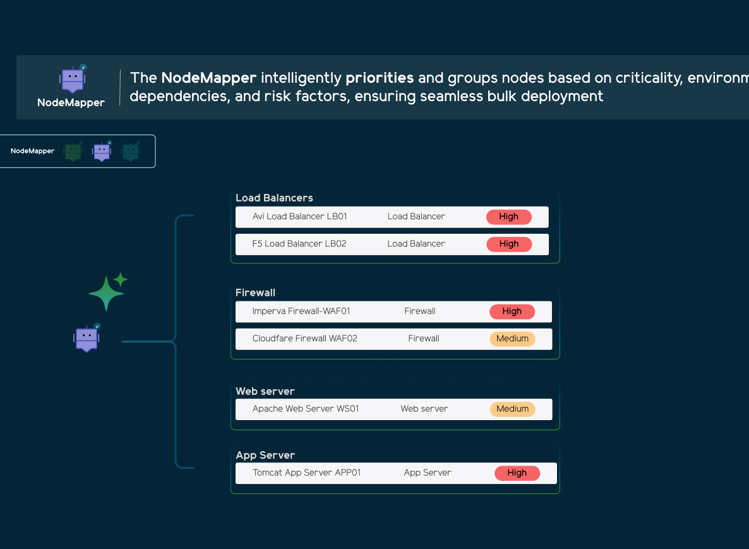
Task: Click High badge for F5 Load Balancer LB02
Action: pos(509,244)
